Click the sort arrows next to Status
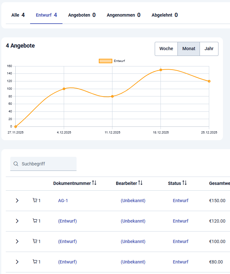Screen dimensions: 230x274 coord(185,183)
